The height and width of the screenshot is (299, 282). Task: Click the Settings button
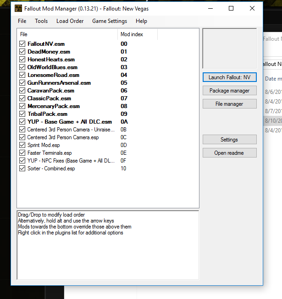point(229,140)
